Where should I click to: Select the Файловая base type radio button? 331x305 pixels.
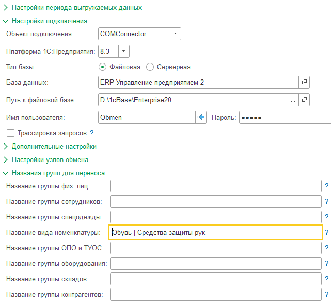point(103,67)
